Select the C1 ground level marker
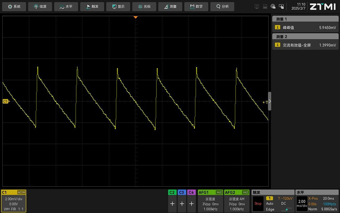 (5, 102)
